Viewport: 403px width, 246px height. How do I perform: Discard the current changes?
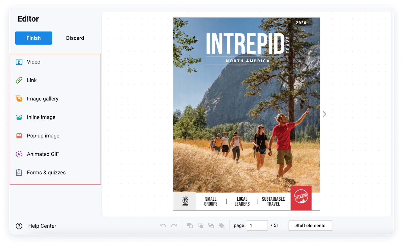(75, 38)
